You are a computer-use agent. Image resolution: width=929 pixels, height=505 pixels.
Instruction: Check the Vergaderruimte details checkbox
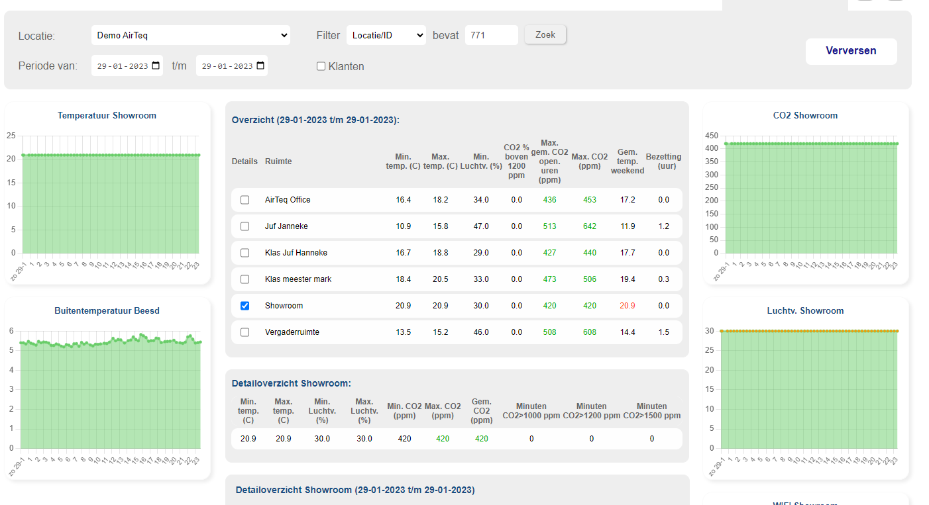click(x=245, y=332)
